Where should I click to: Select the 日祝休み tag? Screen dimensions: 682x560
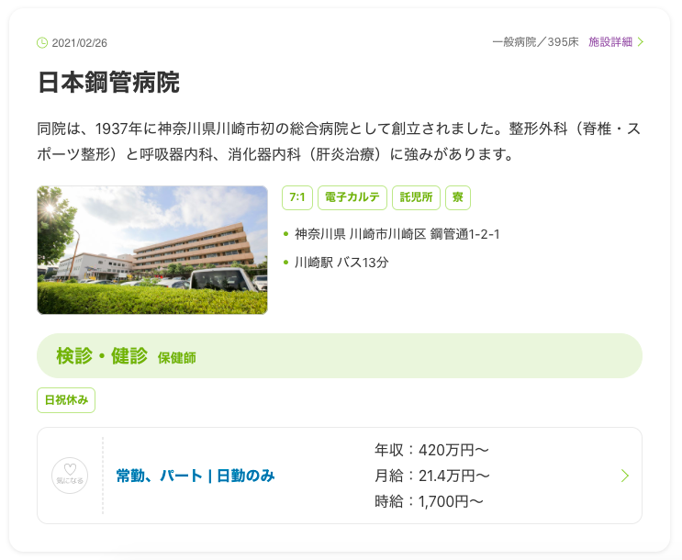point(66,400)
